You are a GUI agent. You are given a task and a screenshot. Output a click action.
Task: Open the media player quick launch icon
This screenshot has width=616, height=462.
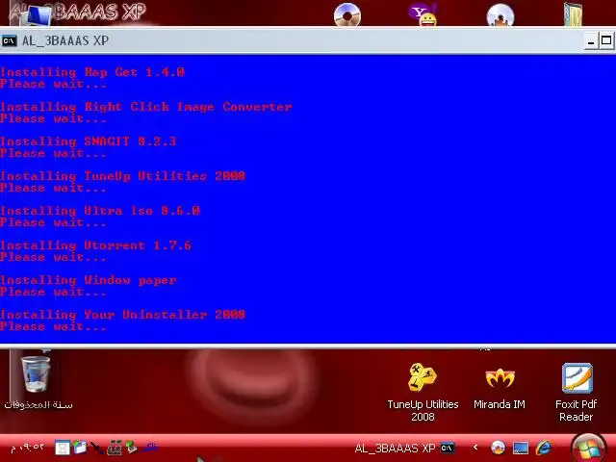click(498, 448)
